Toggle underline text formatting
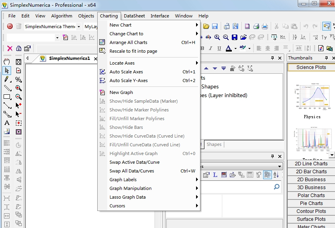 point(219,48)
